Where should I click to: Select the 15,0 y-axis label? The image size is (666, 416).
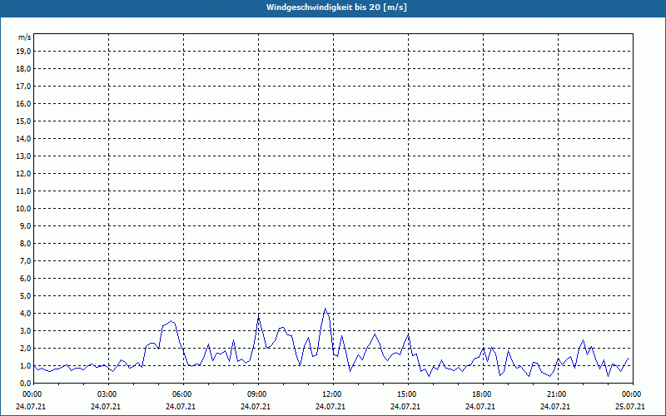click(x=24, y=121)
